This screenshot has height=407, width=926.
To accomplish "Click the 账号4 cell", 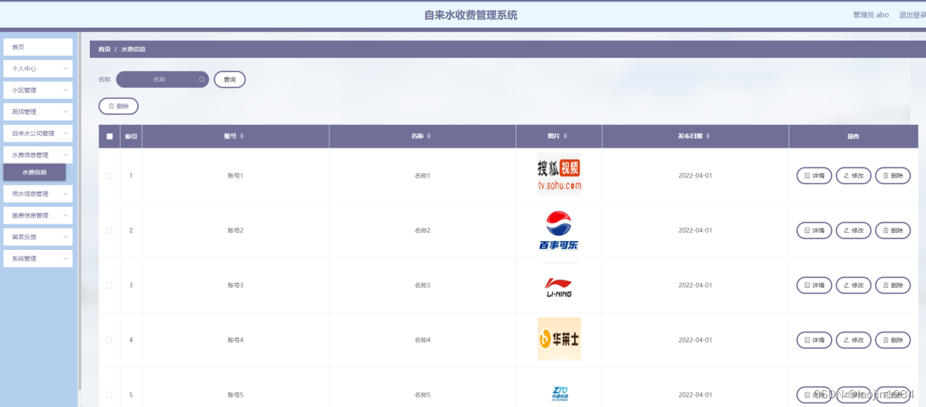I will [235, 340].
